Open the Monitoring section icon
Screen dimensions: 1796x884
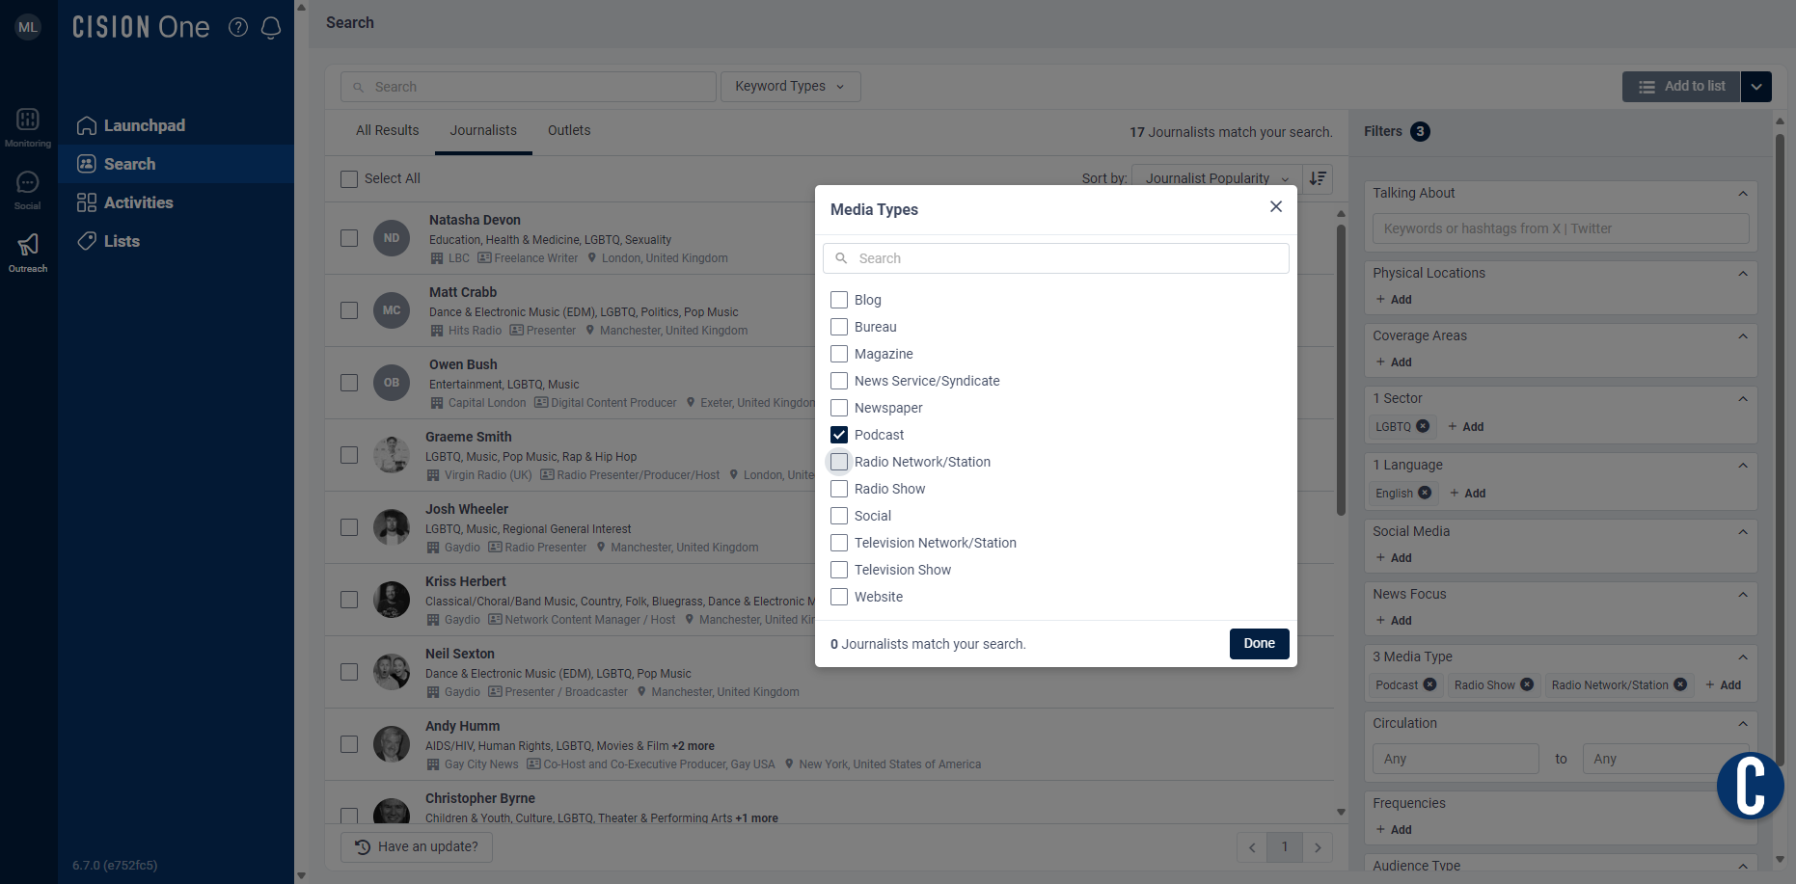[x=28, y=120]
